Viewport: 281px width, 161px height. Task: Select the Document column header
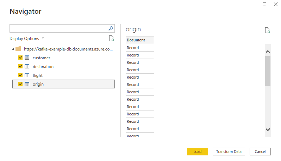tap(140, 40)
